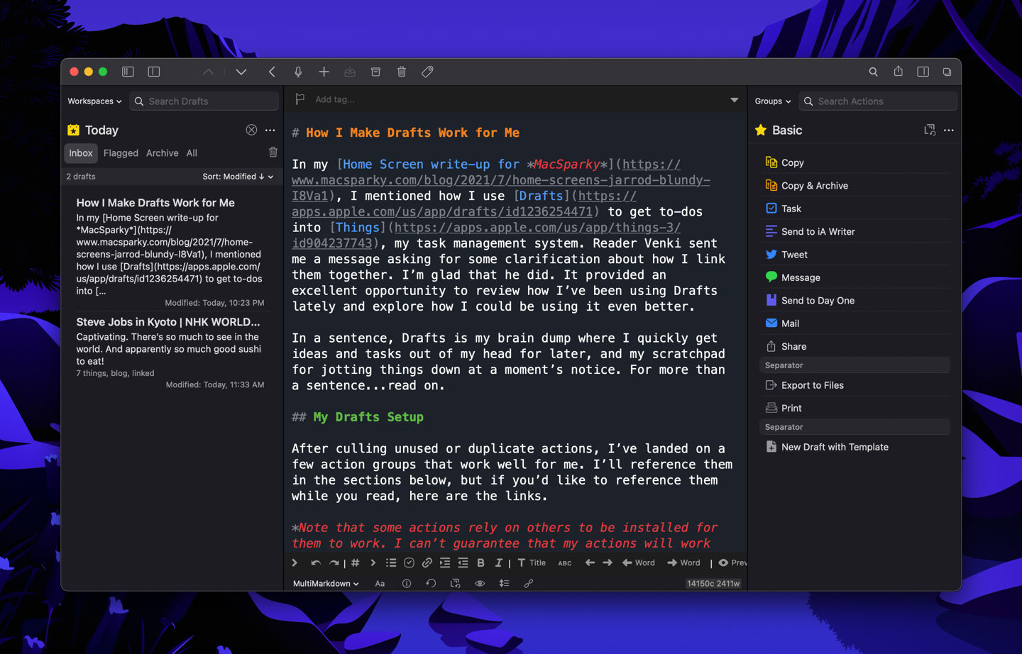Create a new draft with plus icon
Viewport: 1022px width, 654px height.
pyautogui.click(x=324, y=72)
